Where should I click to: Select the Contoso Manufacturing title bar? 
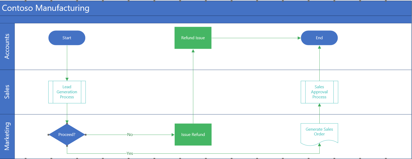(x=206, y=8)
